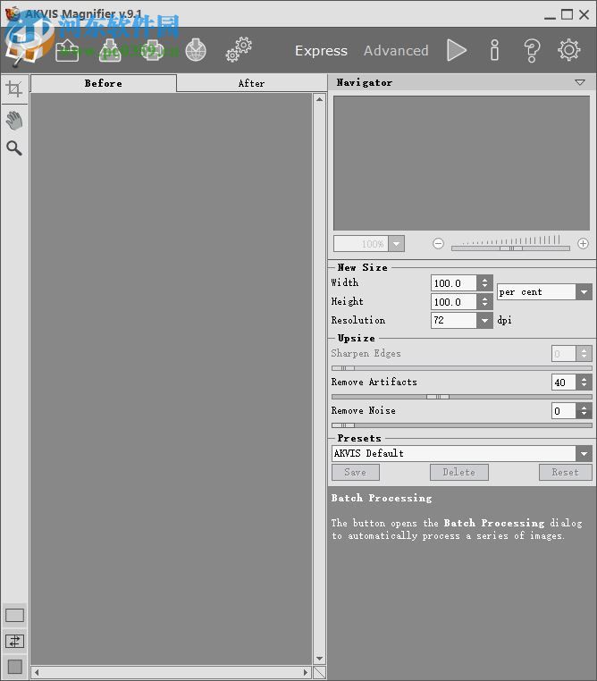The height and width of the screenshot is (681, 597).
Task: Switch to Express mode
Action: tap(322, 50)
